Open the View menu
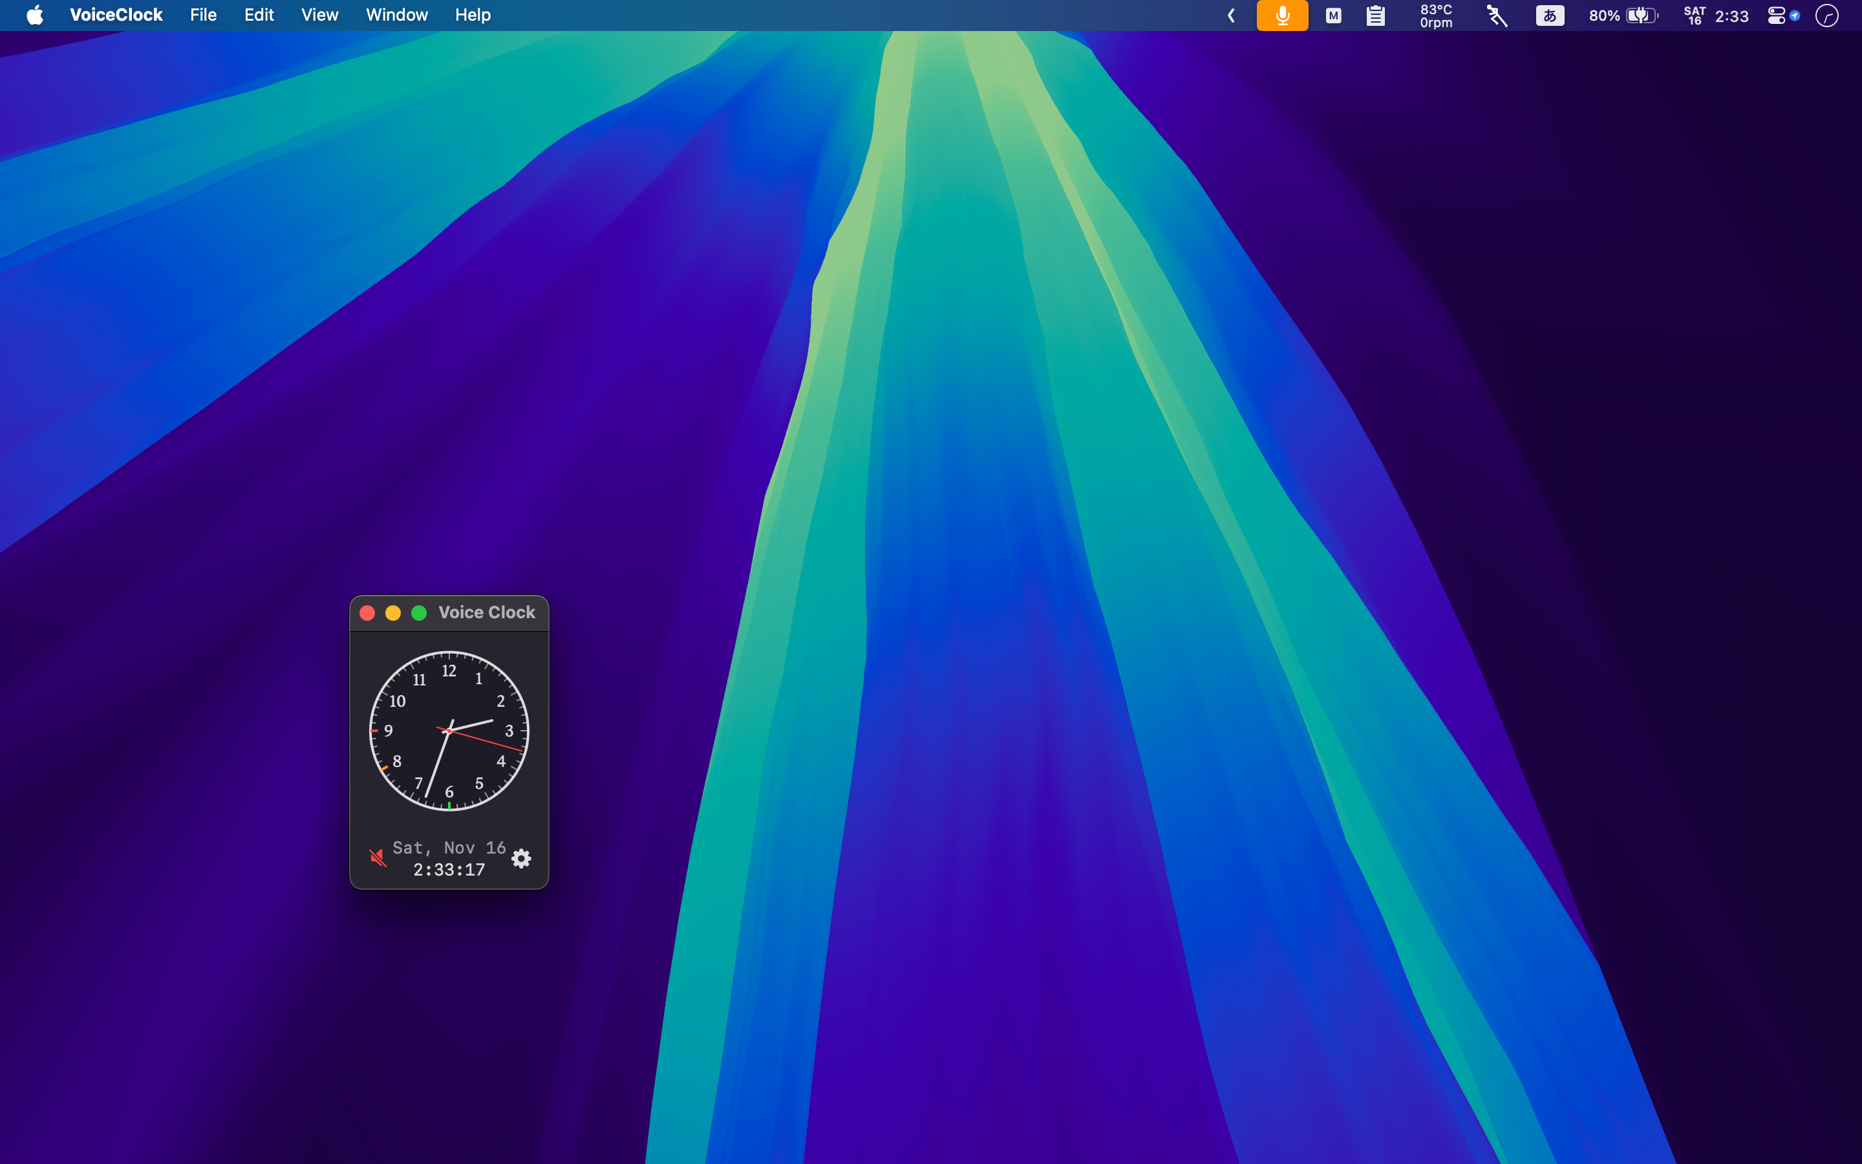 [x=319, y=16]
